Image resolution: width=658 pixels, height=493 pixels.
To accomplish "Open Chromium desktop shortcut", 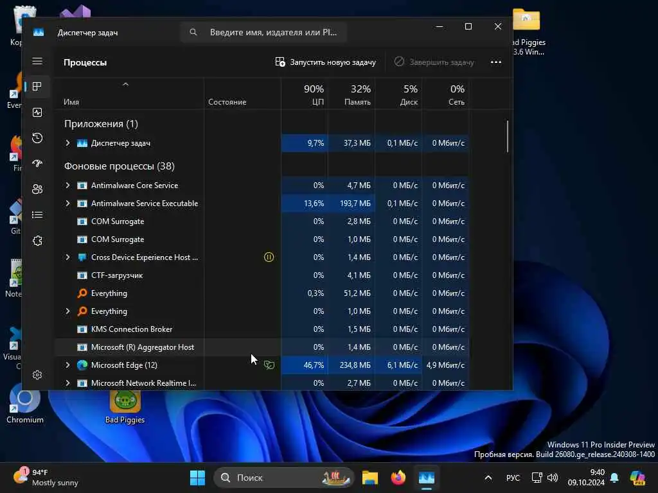I will point(25,404).
